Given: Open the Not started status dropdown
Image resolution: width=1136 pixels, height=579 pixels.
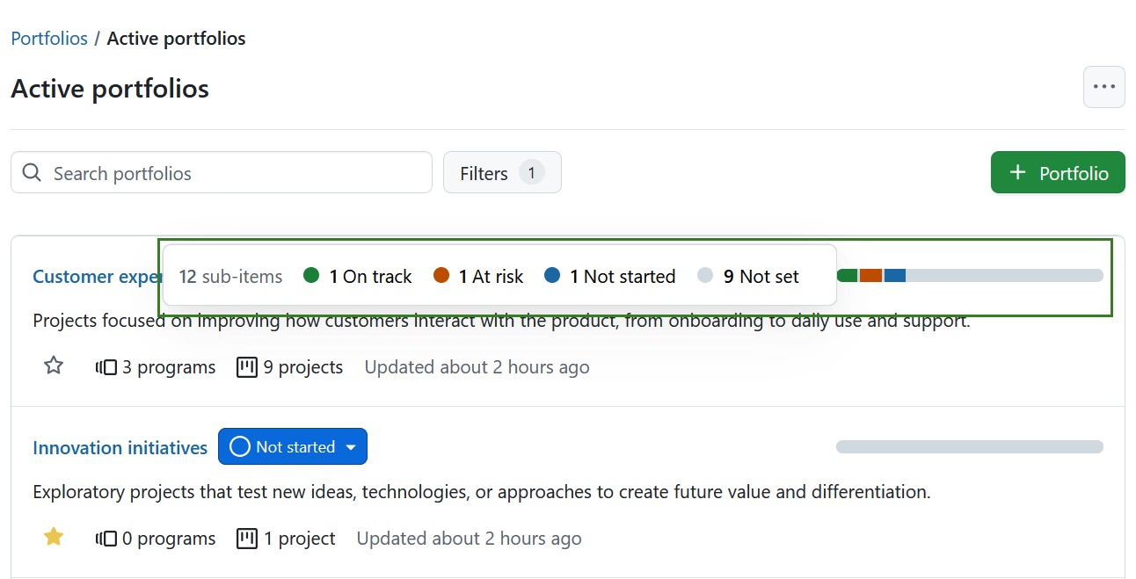Looking at the screenshot, I should point(350,446).
